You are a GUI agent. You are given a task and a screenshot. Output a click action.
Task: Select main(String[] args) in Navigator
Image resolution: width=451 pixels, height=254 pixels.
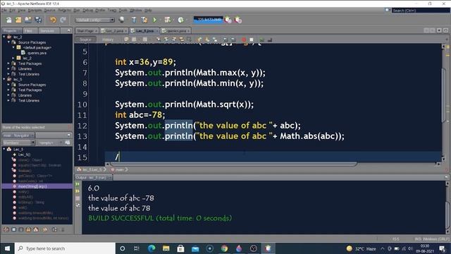tap(32, 186)
